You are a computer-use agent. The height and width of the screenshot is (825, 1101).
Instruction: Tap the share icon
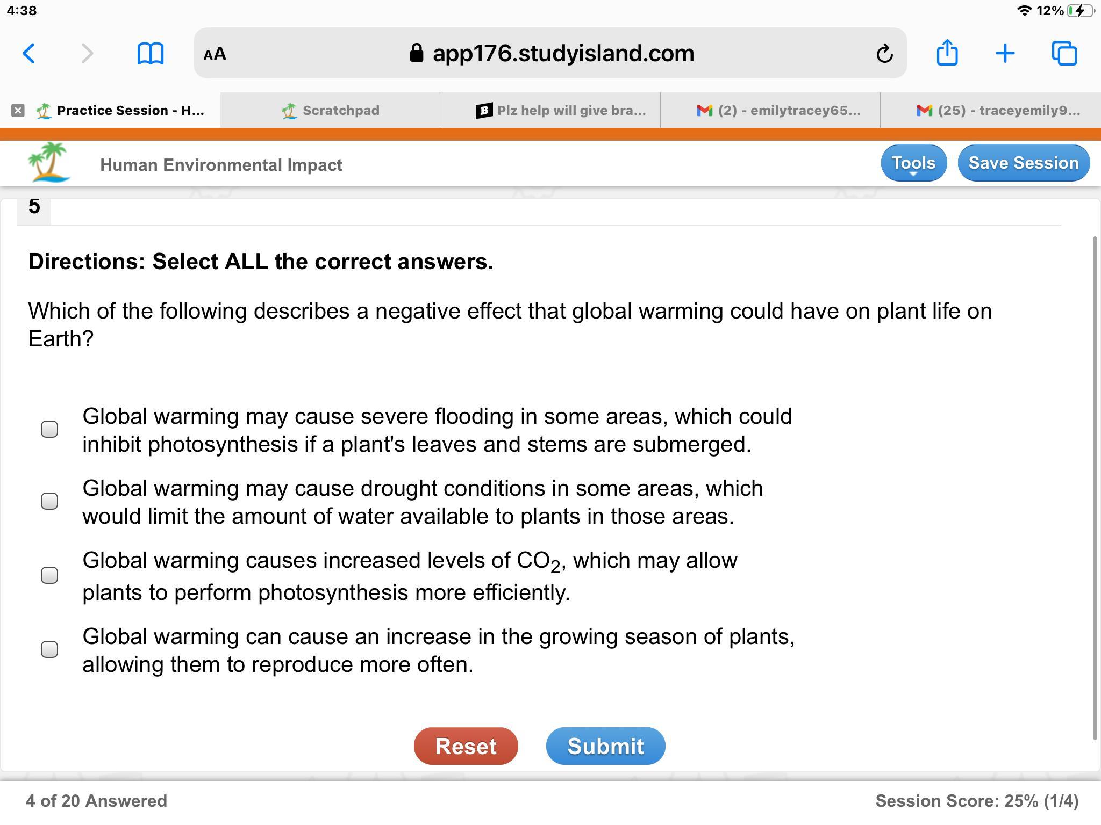(947, 53)
